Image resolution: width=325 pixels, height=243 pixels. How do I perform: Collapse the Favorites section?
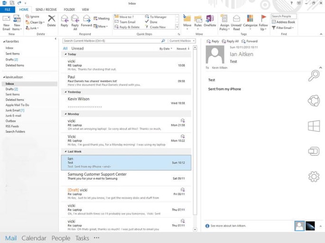coord(4,42)
